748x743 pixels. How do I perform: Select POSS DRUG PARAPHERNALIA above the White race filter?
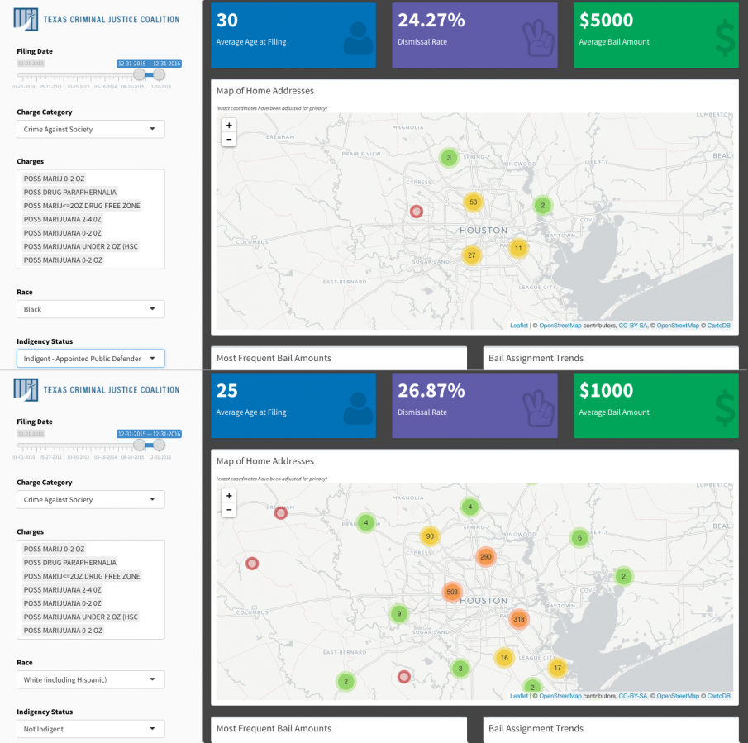(x=70, y=563)
